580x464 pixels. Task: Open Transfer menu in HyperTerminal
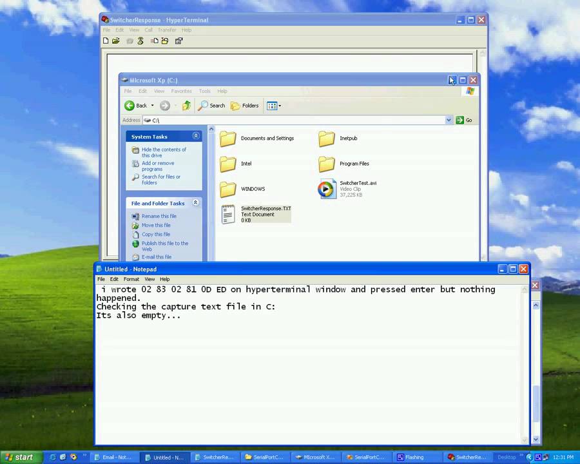[x=167, y=30]
